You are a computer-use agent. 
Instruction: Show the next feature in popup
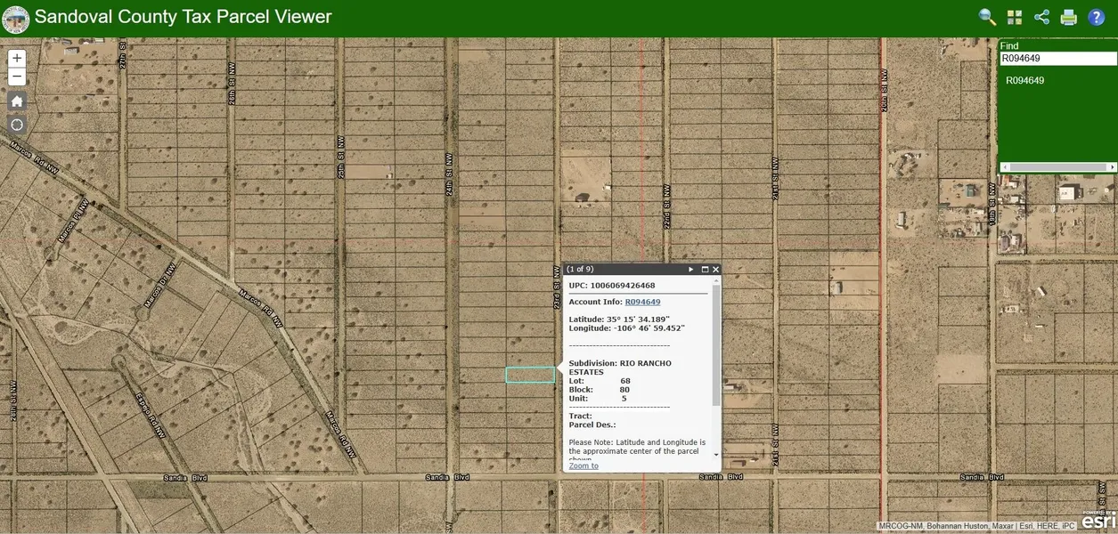pos(690,269)
